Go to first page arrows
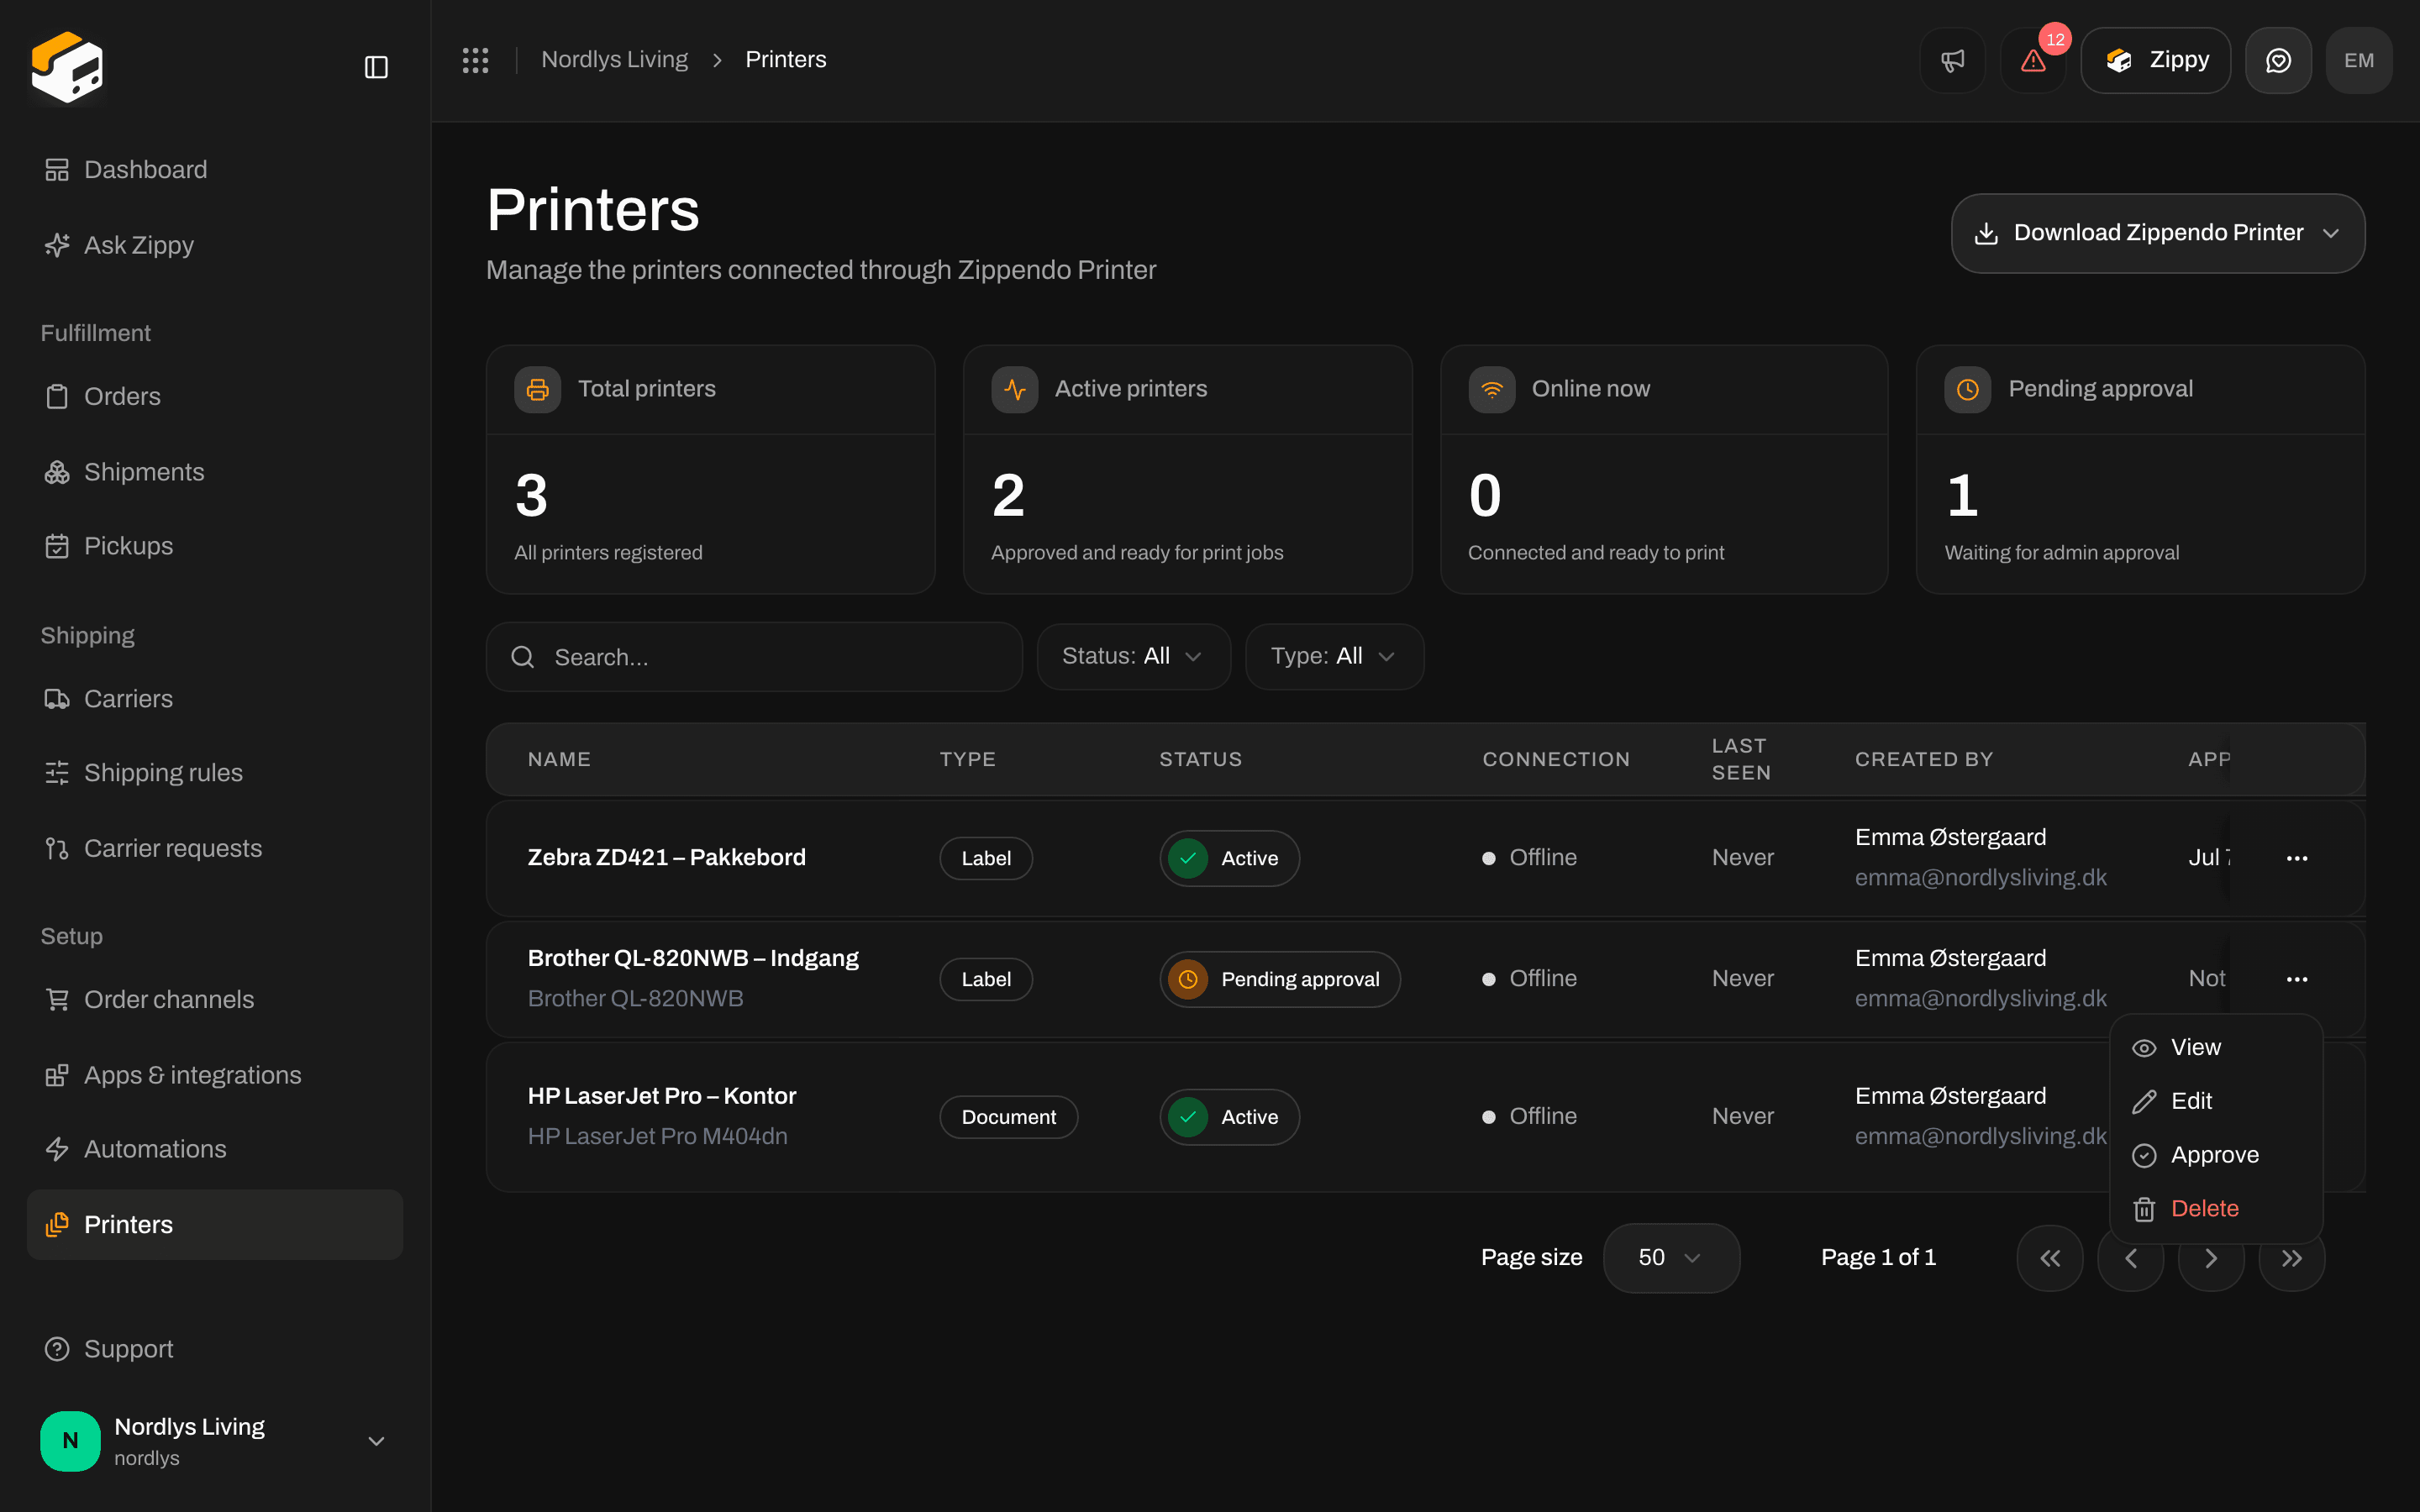2420x1512 pixels. [2050, 1258]
